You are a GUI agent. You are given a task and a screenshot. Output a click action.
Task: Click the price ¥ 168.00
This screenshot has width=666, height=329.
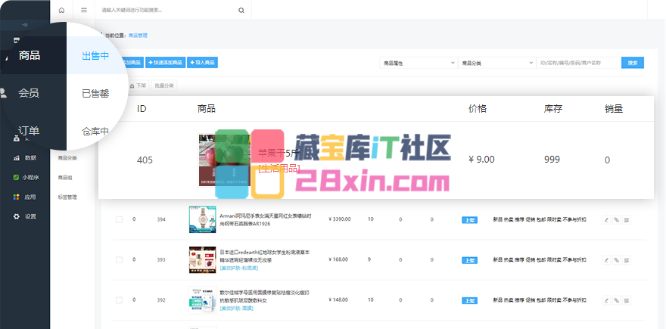coord(338,259)
